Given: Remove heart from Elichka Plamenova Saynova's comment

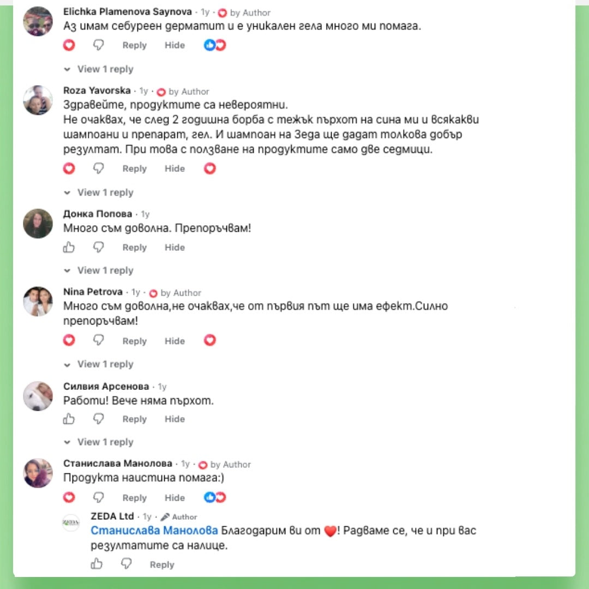Looking at the screenshot, I should point(69,45).
